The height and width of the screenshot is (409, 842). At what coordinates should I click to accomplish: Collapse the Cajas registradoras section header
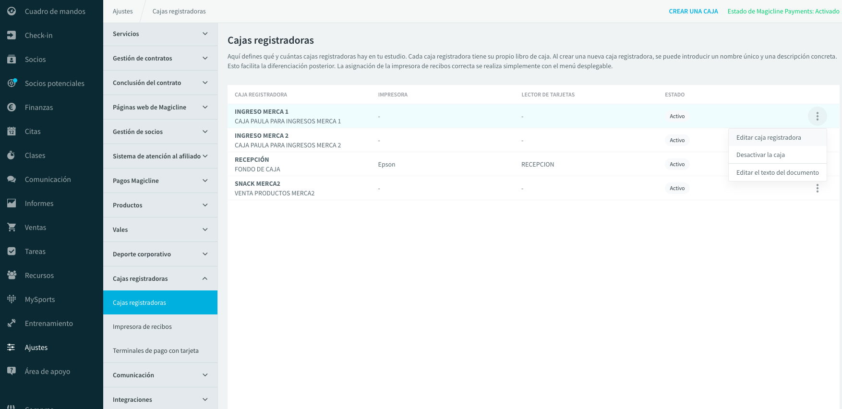160,278
